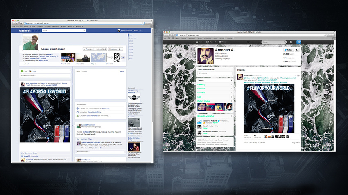Image resolution: width=348 pixels, height=195 pixels.
Task: Click the Bookmarks book icon in the Facebook window
Action: coord(18,26)
